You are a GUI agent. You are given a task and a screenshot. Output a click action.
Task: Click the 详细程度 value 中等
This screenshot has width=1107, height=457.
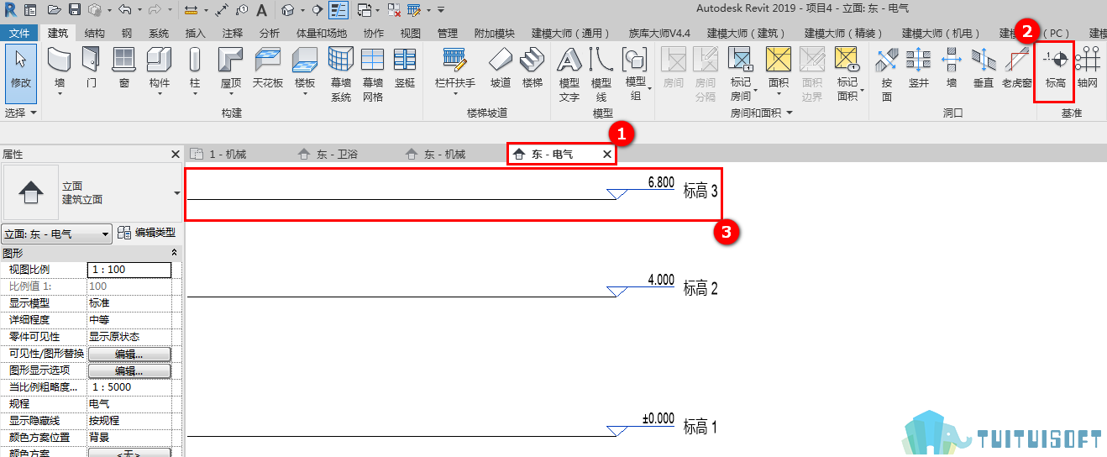click(129, 320)
